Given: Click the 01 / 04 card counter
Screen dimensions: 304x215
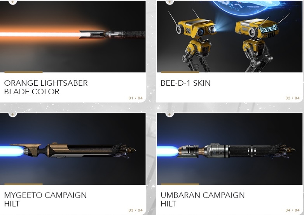Looking at the screenshot, I should (x=136, y=98).
